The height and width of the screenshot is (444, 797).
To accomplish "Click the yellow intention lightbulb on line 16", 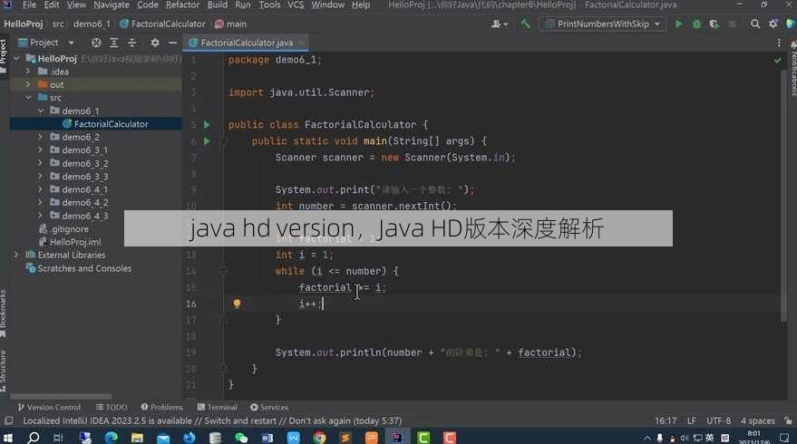I will (x=237, y=304).
